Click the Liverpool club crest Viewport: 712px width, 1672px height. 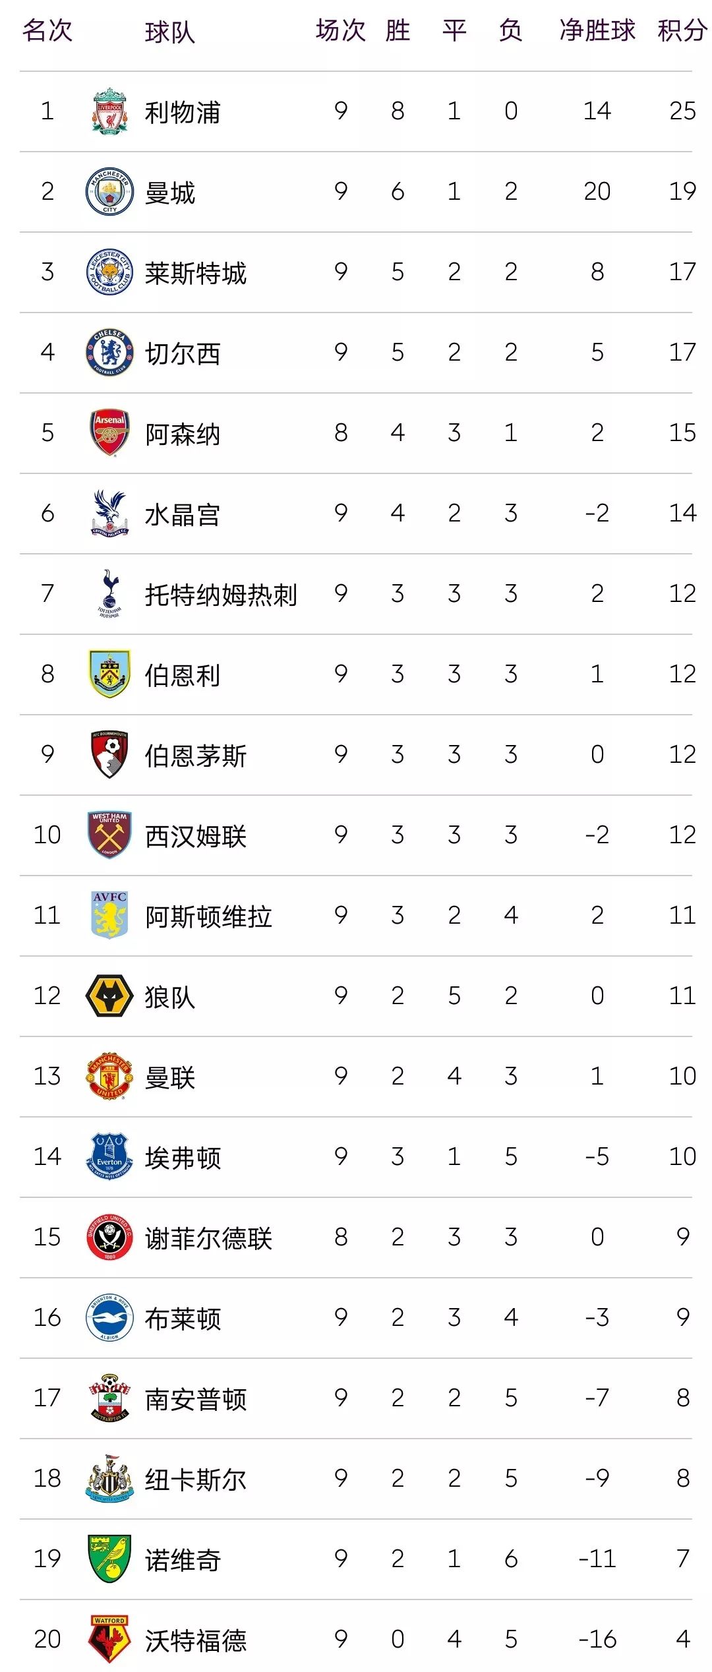(x=109, y=111)
